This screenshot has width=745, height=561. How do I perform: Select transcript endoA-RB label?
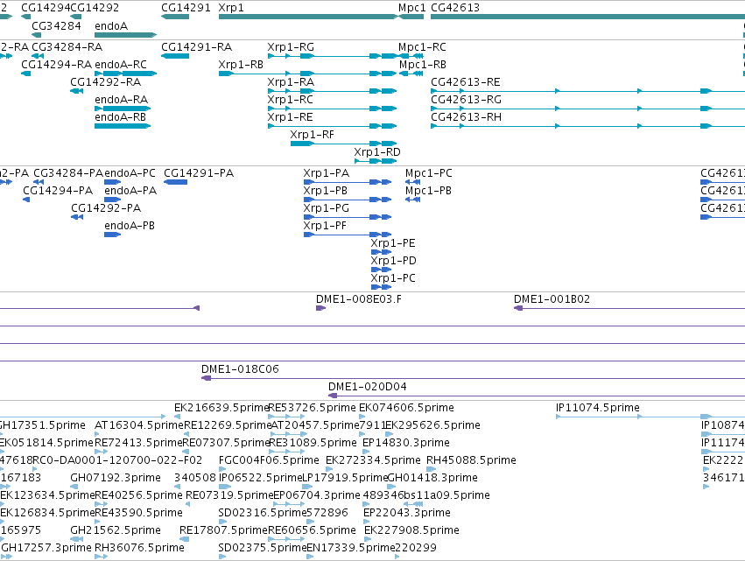pos(120,117)
